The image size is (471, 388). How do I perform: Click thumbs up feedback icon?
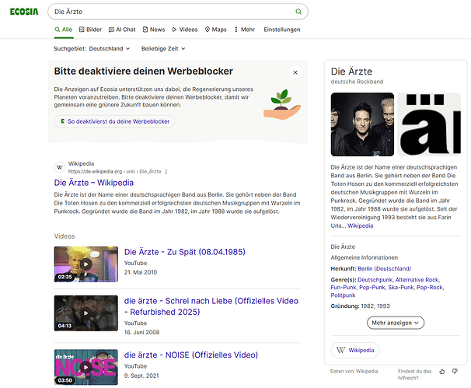click(442, 372)
